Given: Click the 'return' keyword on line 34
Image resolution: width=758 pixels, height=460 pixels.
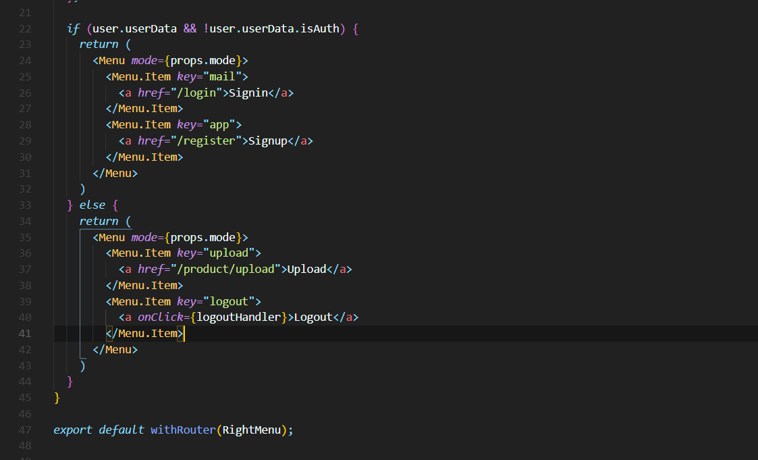Looking at the screenshot, I should click(99, 221).
